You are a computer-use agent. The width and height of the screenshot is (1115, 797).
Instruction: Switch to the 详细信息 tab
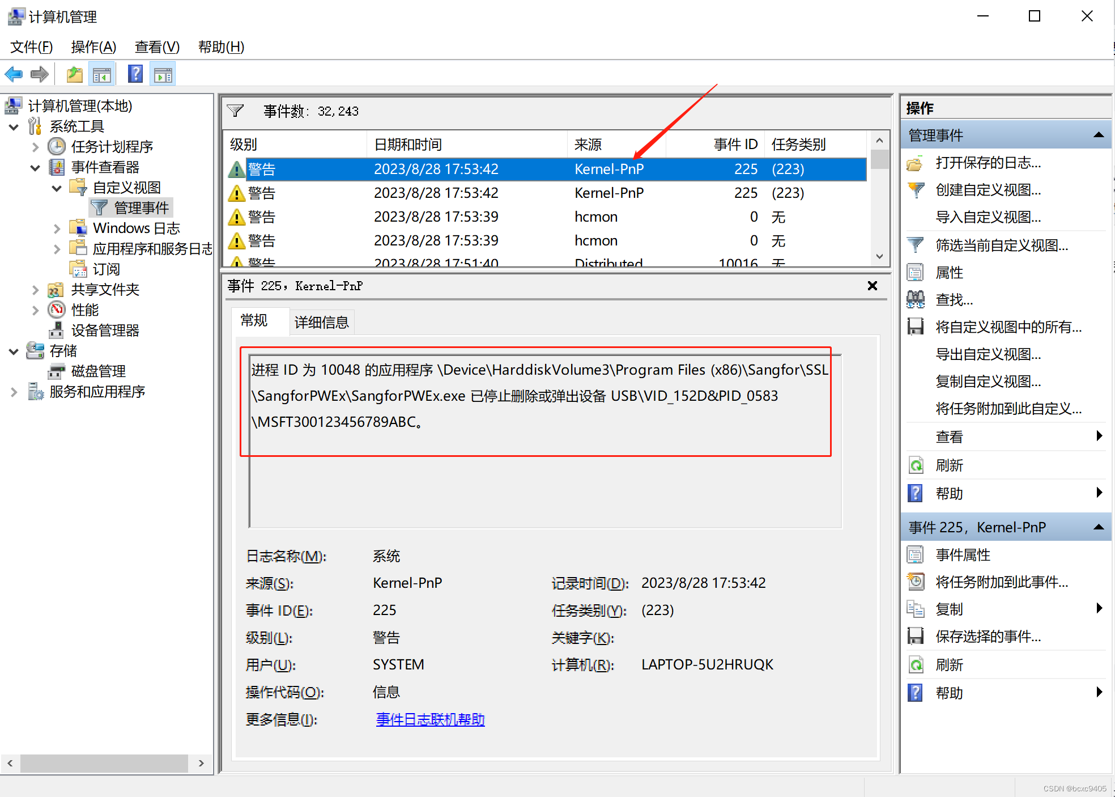pos(321,323)
